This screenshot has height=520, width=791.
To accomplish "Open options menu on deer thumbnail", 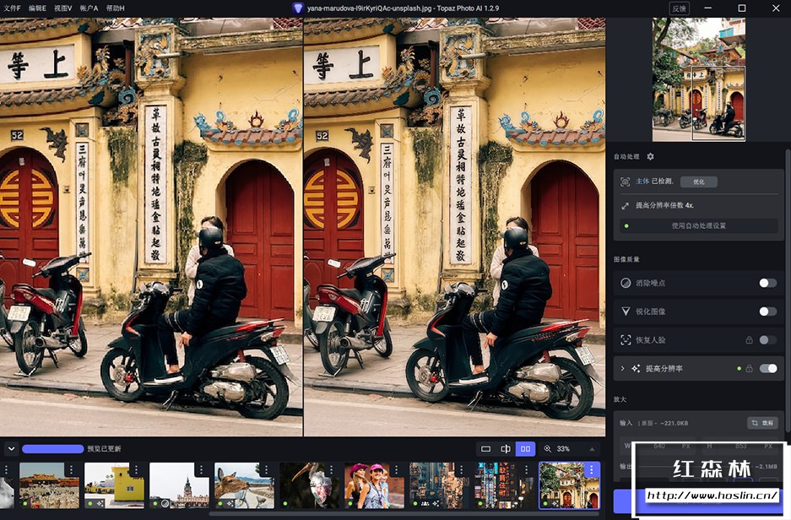I will (x=267, y=470).
